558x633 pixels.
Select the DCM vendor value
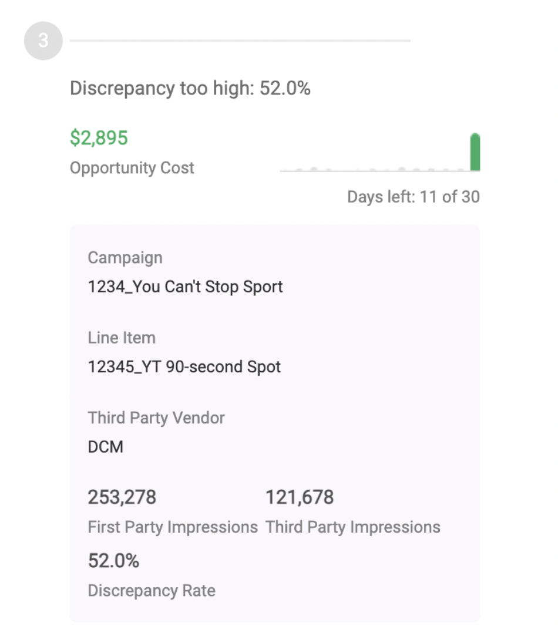[105, 447]
